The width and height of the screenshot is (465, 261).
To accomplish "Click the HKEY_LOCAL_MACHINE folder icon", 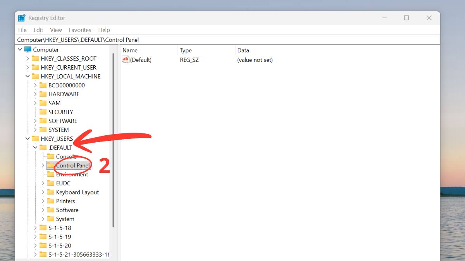I will (35, 76).
